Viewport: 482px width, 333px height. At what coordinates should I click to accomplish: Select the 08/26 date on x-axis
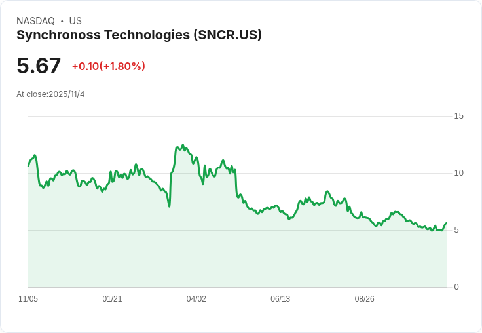pyautogui.click(x=364, y=299)
